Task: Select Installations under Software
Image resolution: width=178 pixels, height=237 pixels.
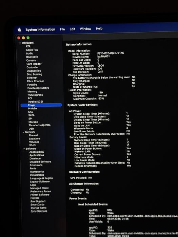Action: 37,175
